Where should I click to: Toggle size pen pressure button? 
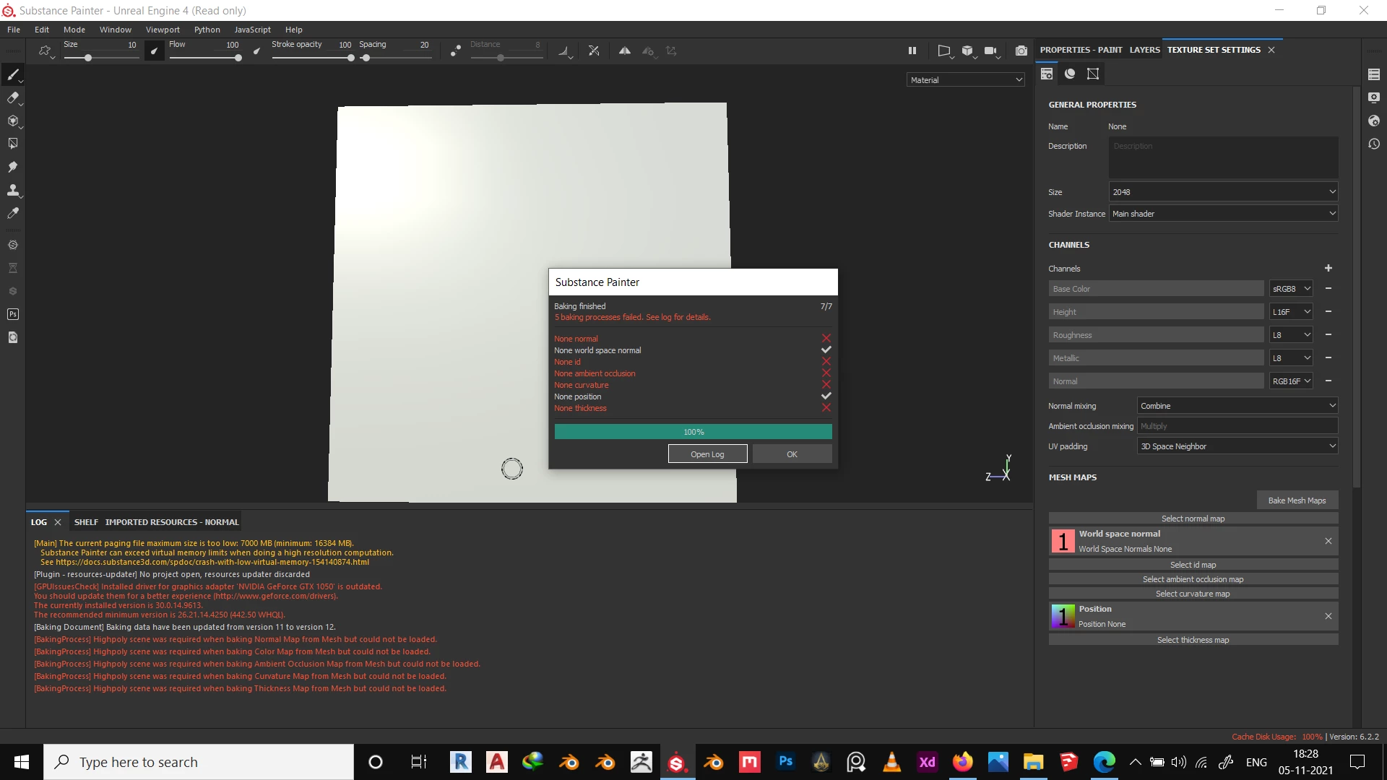(x=154, y=51)
